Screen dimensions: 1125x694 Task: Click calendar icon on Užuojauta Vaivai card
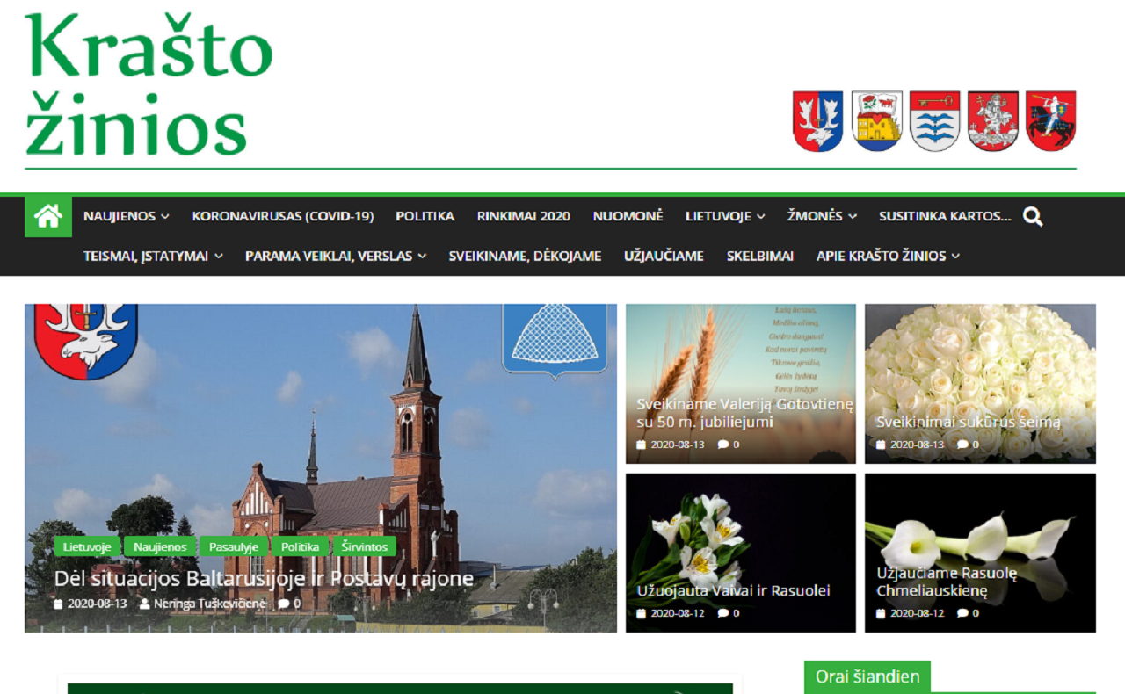coord(642,613)
